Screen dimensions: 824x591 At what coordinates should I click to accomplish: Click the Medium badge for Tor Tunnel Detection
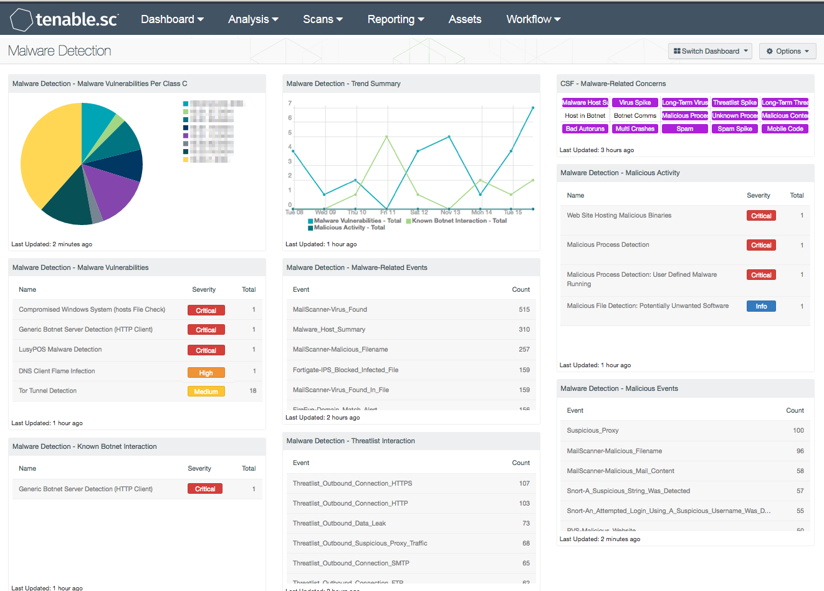(206, 392)
